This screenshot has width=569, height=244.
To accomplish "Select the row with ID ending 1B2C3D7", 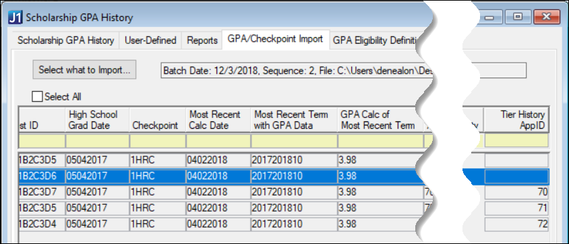I will [283, 192].
